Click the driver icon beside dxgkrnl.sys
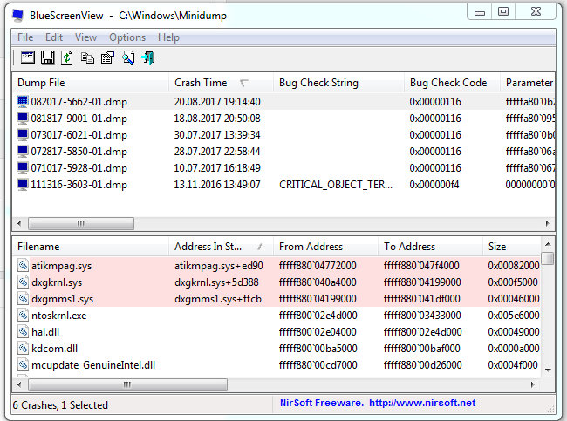567x421 pixels. pos(24,282)
